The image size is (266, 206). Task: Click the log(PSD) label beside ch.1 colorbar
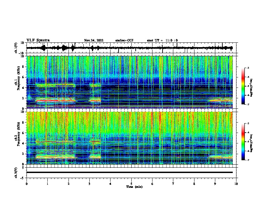tap(252, 88)
